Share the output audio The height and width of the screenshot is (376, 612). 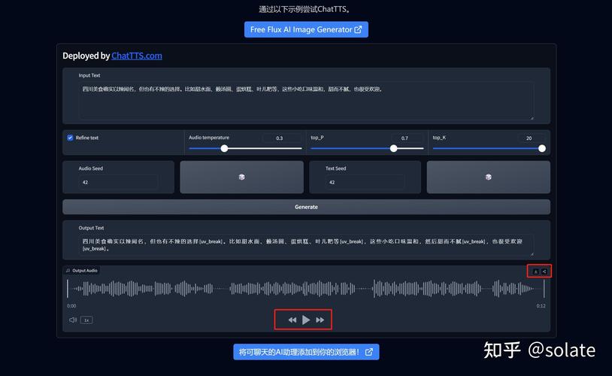click(544, 271)
